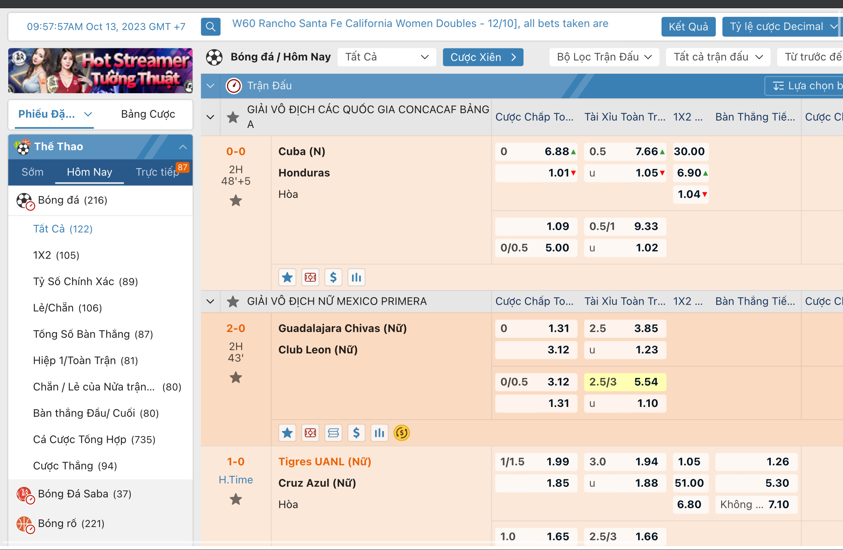Click the statistics bar chart icon for Guadalajara Chivas match

point(380,433)
